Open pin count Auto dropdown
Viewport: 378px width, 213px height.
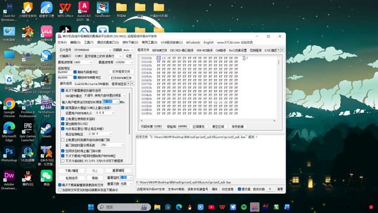[x=128, y=50]
